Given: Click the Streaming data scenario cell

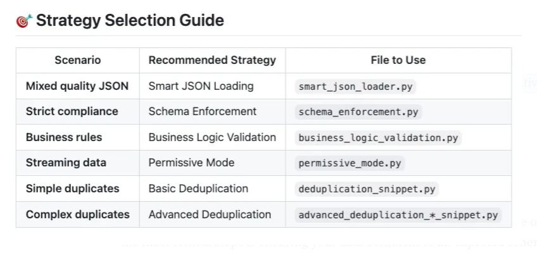Looking at the screenshot, I should point(66,163).
